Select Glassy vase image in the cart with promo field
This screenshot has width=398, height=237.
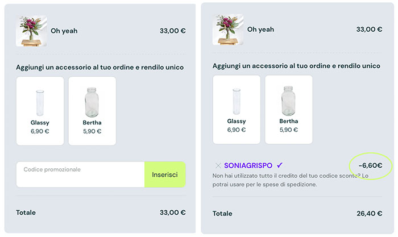40,103
